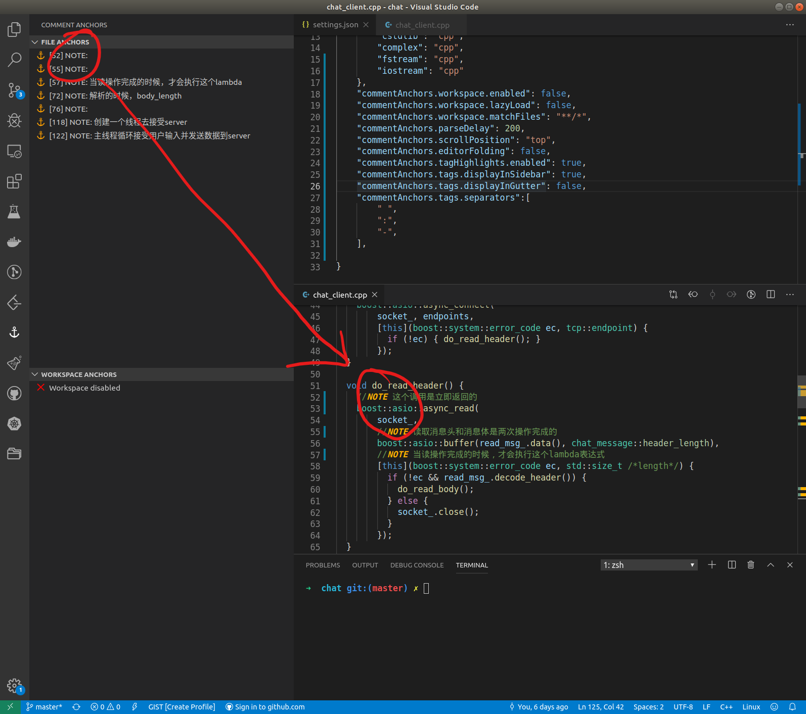Open the Comment Anchors anchor view
Viewport: 806px width, 714px height.
[x=14, y=332]
